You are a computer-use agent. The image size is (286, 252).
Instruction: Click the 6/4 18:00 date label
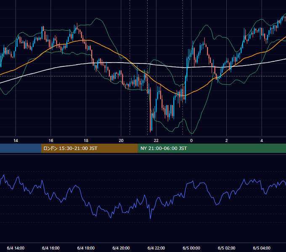[86, 248]
